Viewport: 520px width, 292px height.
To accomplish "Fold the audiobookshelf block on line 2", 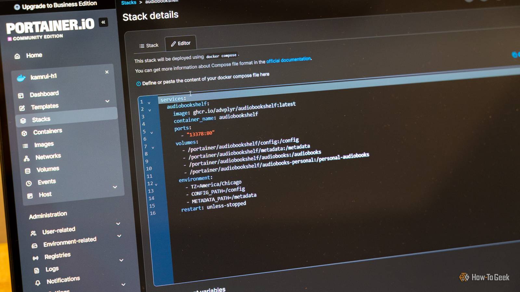I will pyautogui.click(x=150, y=110).
